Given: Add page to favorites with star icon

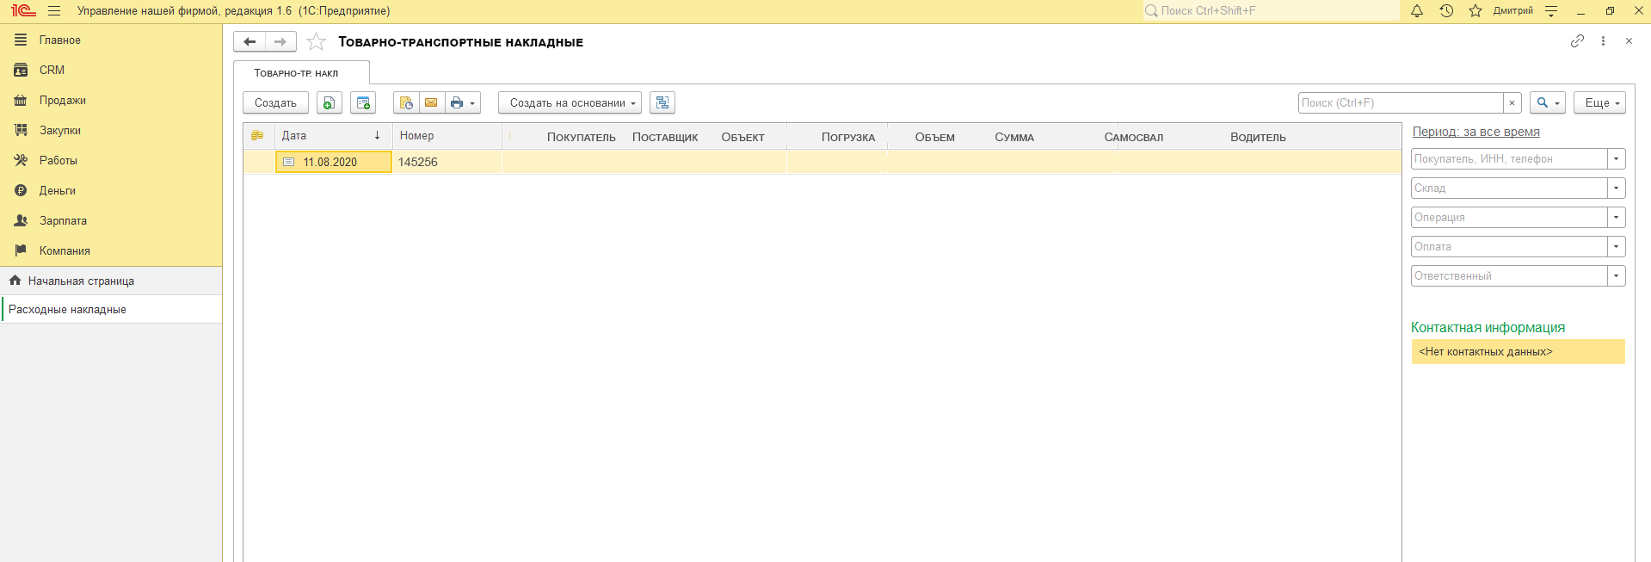Looking at the screenshot, I should tap(316, 42).
